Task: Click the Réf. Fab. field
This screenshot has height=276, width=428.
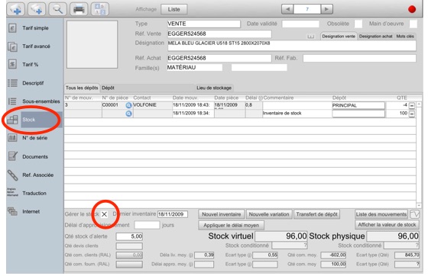Action: point(359,58)
